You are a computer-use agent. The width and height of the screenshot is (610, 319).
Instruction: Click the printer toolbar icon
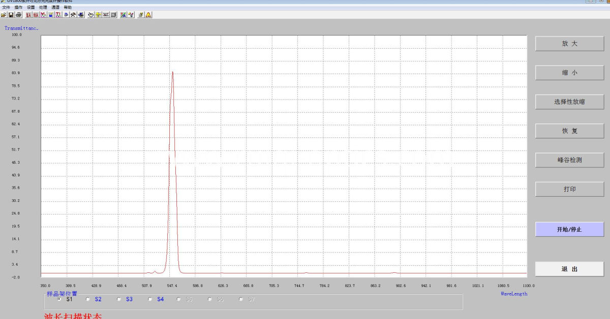(x=18, y=15)
